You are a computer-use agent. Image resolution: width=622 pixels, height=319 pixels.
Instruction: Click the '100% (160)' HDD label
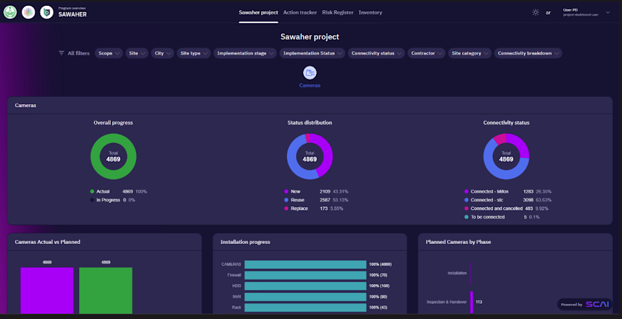tap(379, 286)
